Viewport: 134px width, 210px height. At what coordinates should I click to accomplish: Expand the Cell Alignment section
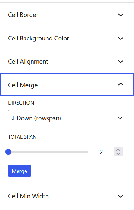click(67, 61)
